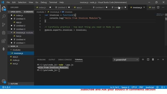Image resolution: width=167 pixels, height=94 pixels.
Task: Open the Debug menu
Action: tap(44, 2)
